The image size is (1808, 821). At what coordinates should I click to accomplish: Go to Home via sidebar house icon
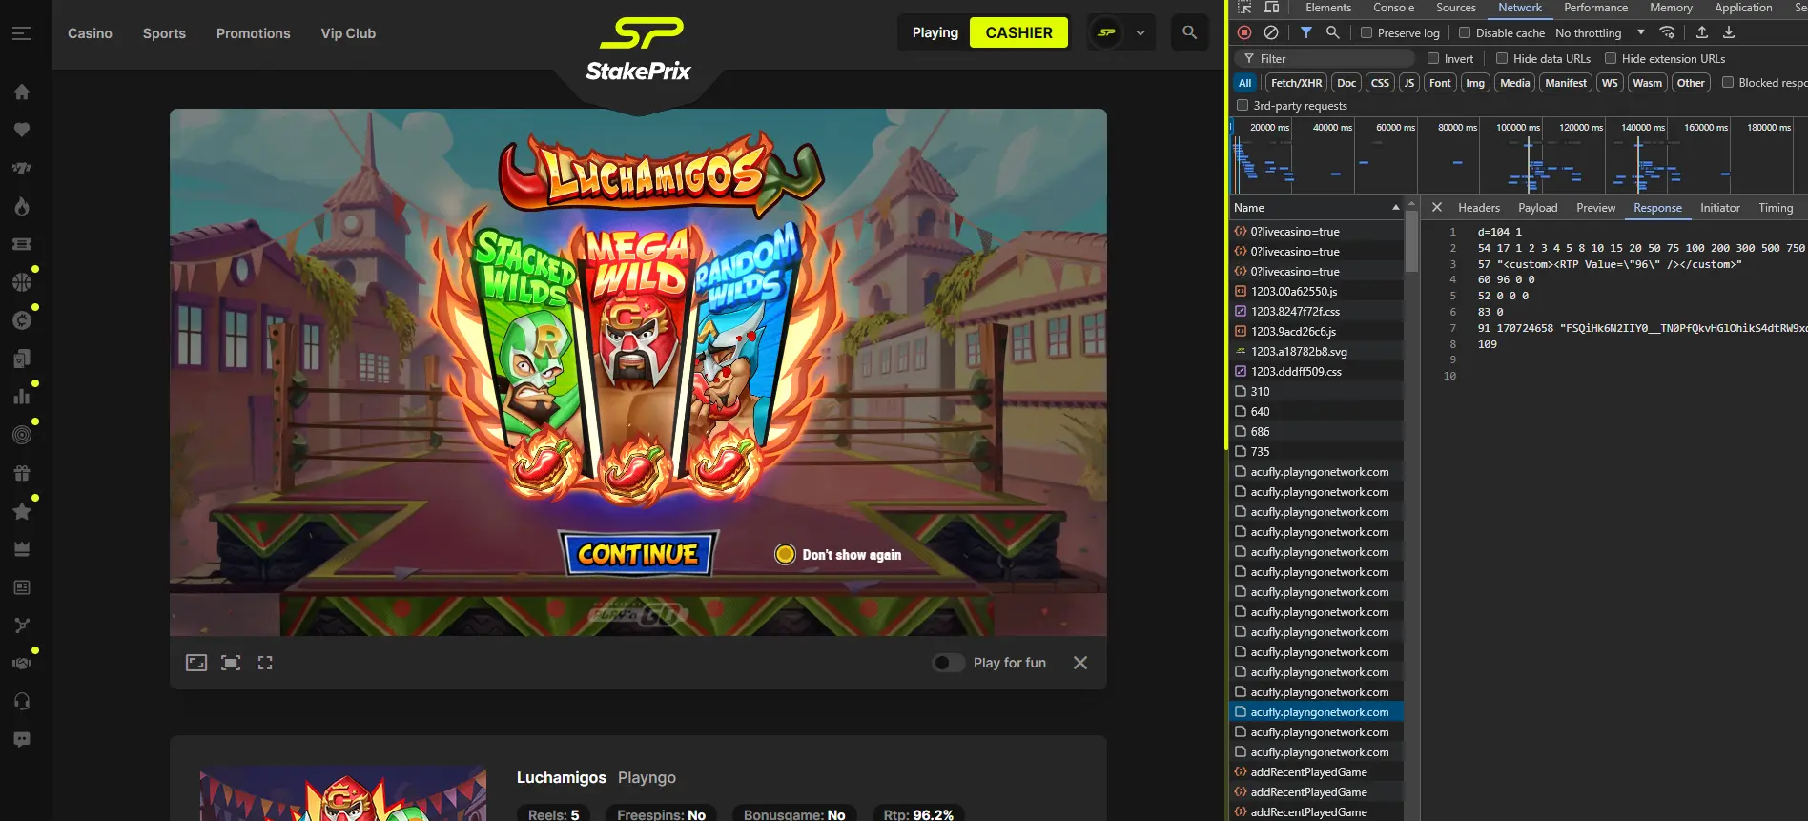click(x=22, y=92)
